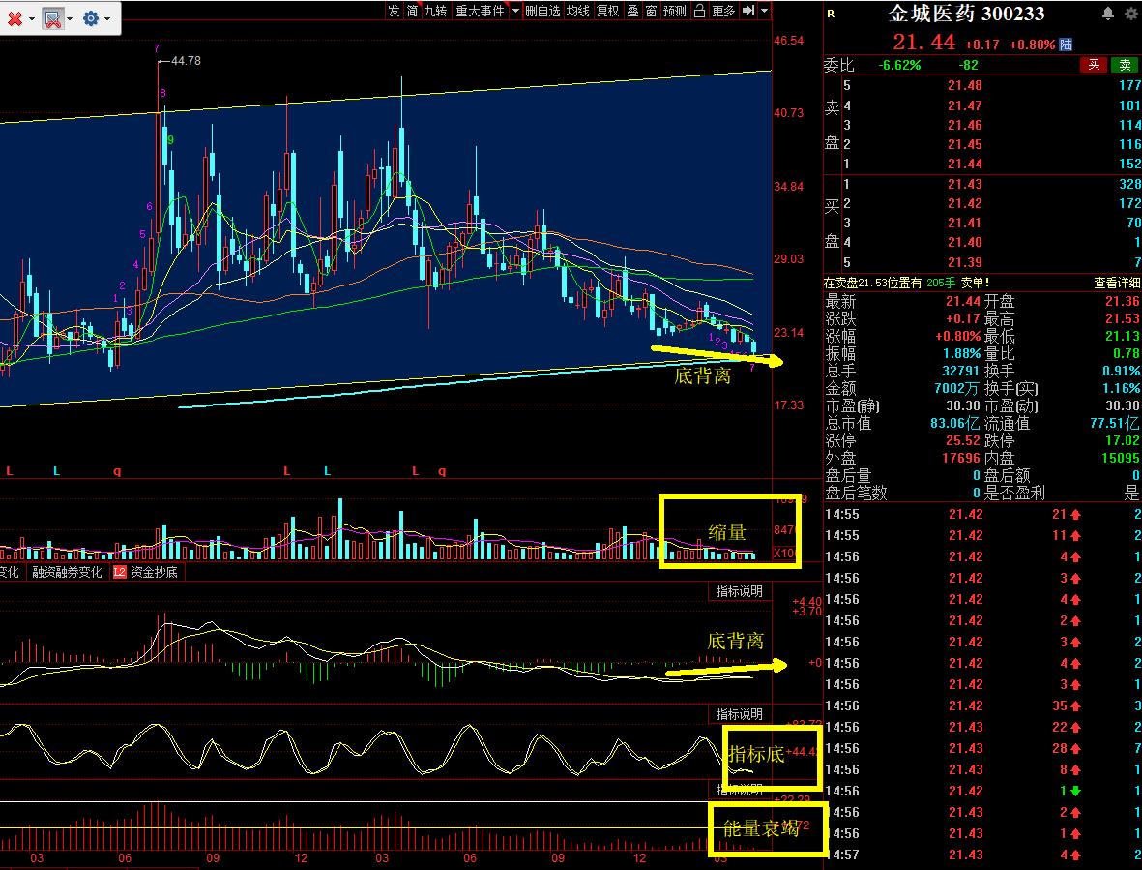Screen dimensions: 1142x870
Task: Click the 最低 value 21.13
Action: tap(1123, 336)
